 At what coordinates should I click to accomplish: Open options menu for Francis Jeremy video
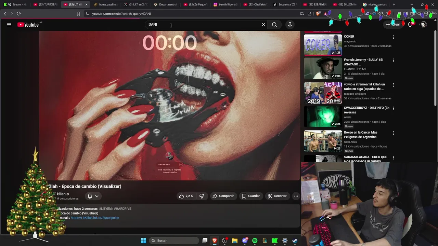coord(394,60)
